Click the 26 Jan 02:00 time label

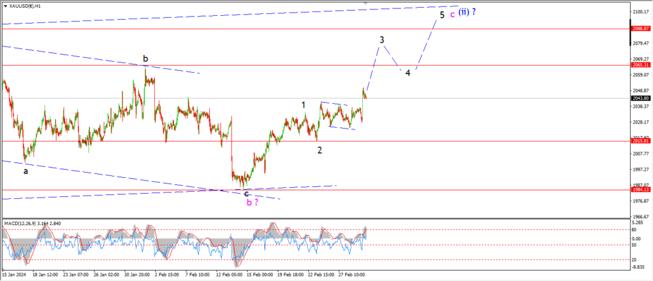coord(107,275)
